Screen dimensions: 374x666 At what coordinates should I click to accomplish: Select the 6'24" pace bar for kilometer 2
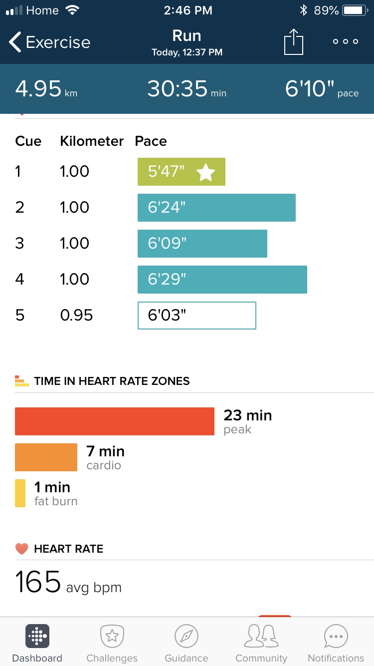coord(216,208)
